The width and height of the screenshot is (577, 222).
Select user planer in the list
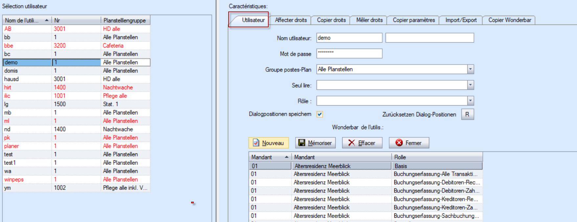pos(76,146)
